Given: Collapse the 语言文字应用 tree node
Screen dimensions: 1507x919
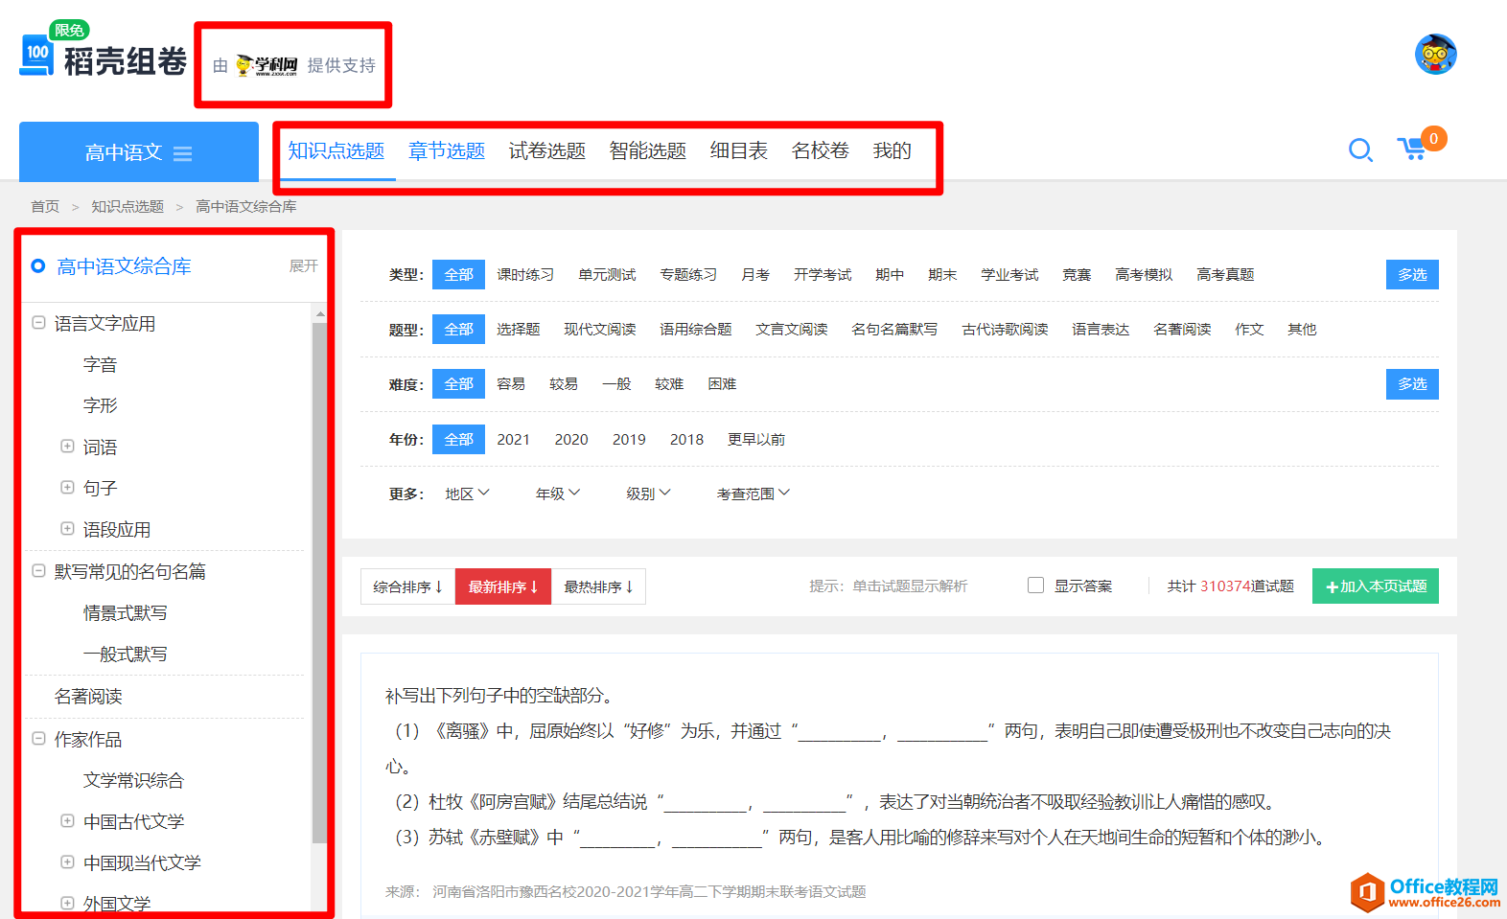Looking at the screenshot, I should pyautogui.click(x=38, y=323).
